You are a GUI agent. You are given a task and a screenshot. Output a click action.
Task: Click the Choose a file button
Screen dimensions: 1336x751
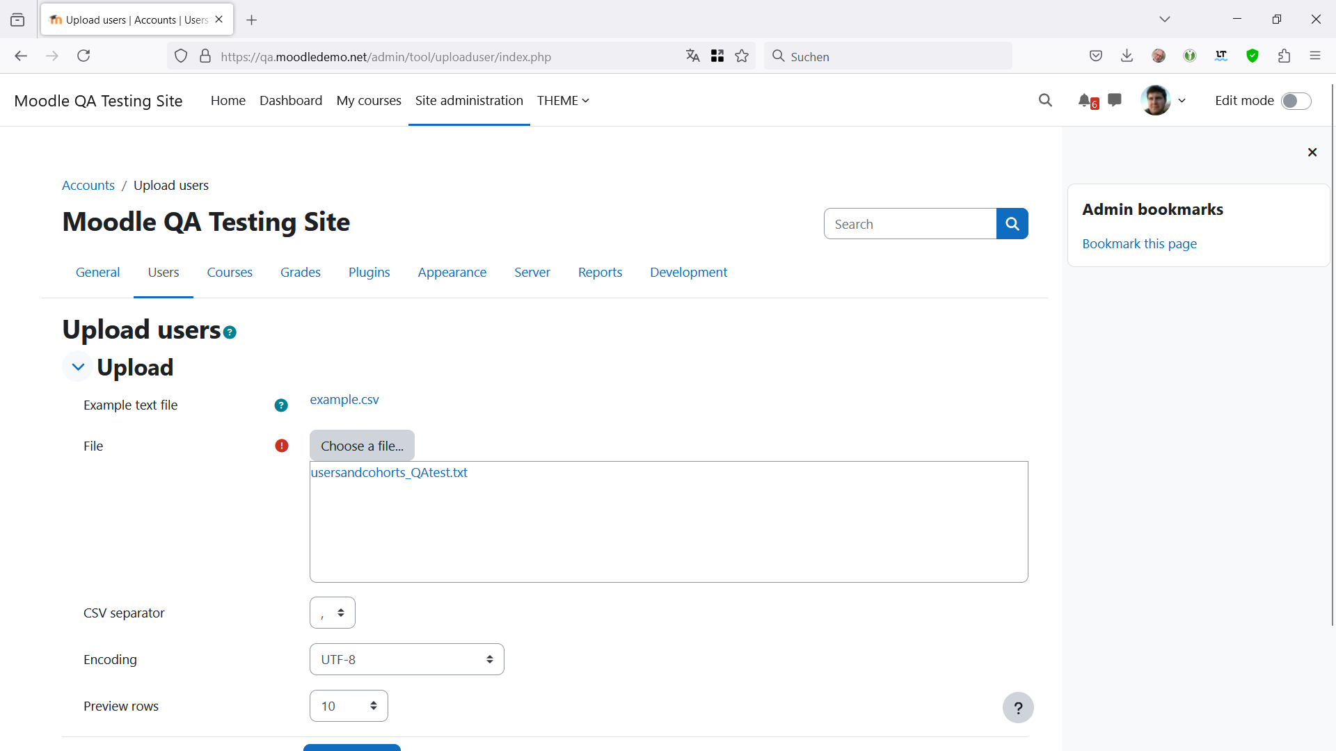[x=362, y=446]
